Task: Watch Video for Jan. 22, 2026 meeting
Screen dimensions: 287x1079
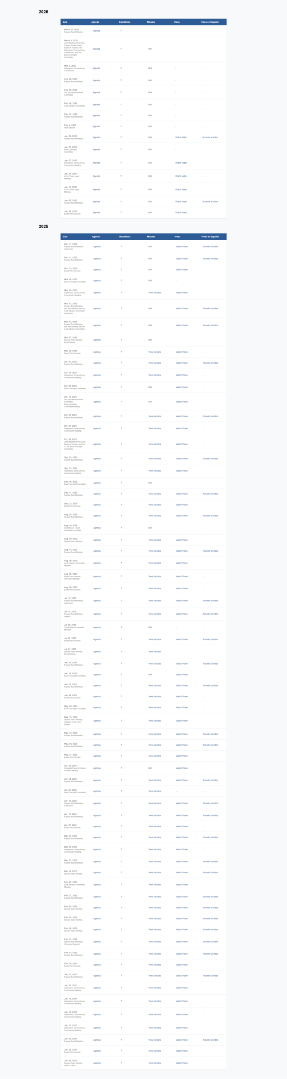Action: [x=181, y=137]
